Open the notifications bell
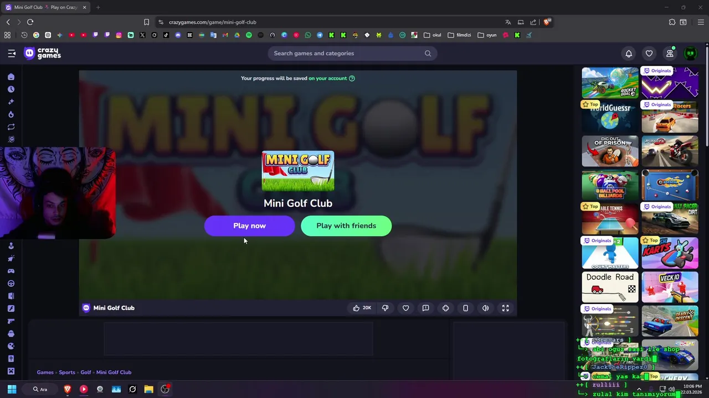The image size is (709, 398). click(x=629, y=54)
